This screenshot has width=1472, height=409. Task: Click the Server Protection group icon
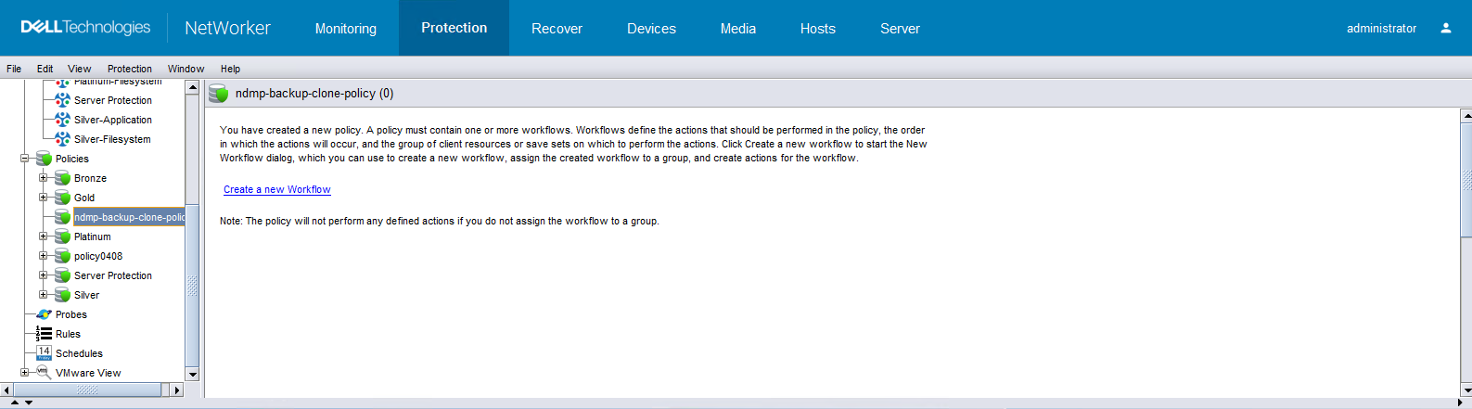pyautogui.click(x=62, y=100)
